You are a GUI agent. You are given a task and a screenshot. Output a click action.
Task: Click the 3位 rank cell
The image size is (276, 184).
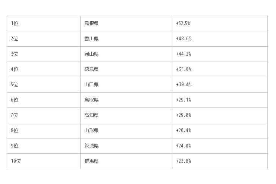pyautogui.click(x=15, y=54)
